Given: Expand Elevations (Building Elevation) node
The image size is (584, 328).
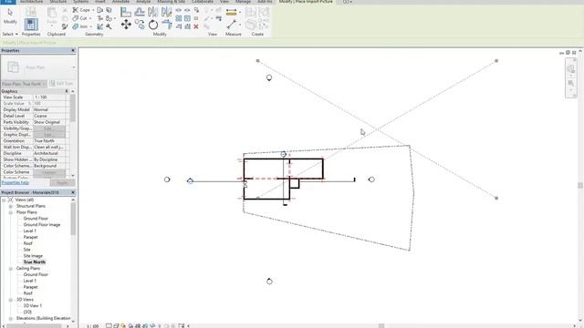Looking at the screenshot, I should click(x=11, y=318).
